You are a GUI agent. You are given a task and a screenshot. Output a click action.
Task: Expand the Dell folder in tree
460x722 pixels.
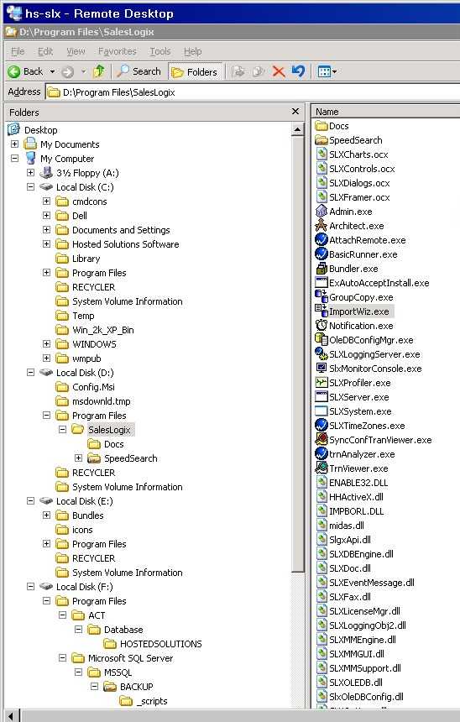click(46, 216)
